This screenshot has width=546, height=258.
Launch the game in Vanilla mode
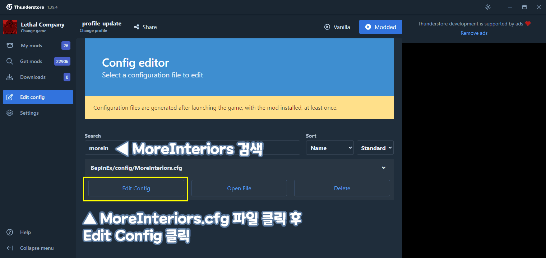tap(337, 27)
